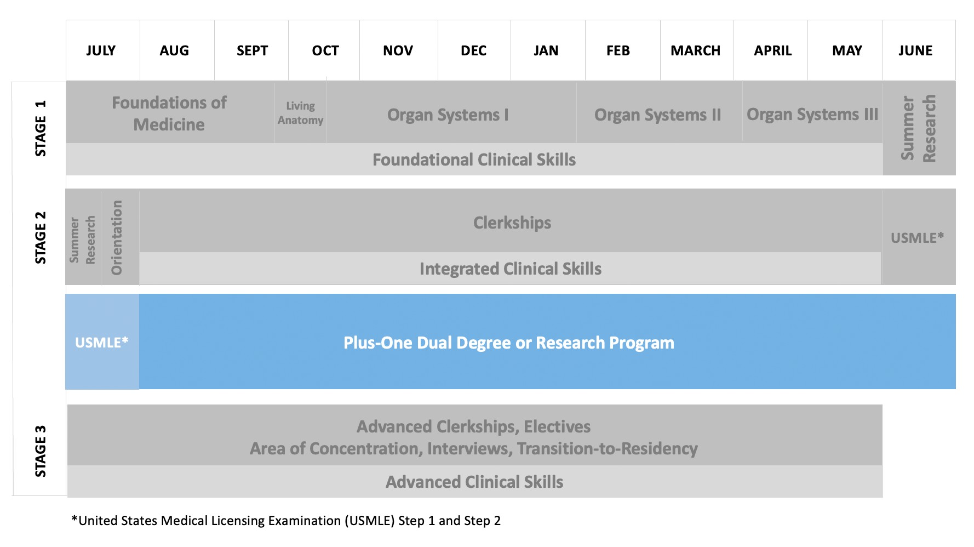Screen dimensions: 974x547
Task: Select the Living Anatomy block
Action: click(300, 113)
